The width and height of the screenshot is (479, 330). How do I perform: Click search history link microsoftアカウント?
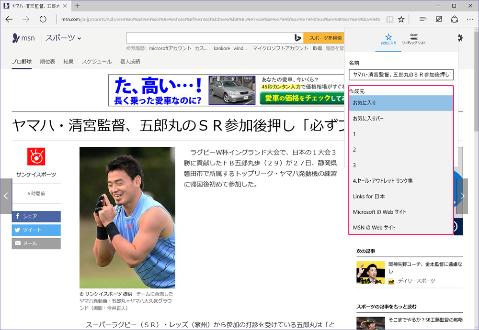[x=170, y=48]
